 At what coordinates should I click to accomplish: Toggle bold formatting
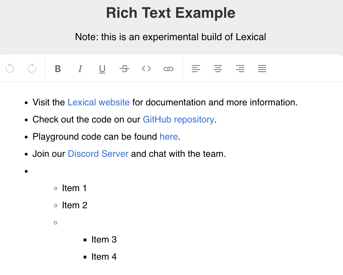tap(58, 69)
